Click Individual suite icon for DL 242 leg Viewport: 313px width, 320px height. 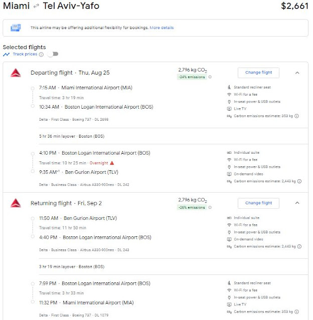[229, 152]
